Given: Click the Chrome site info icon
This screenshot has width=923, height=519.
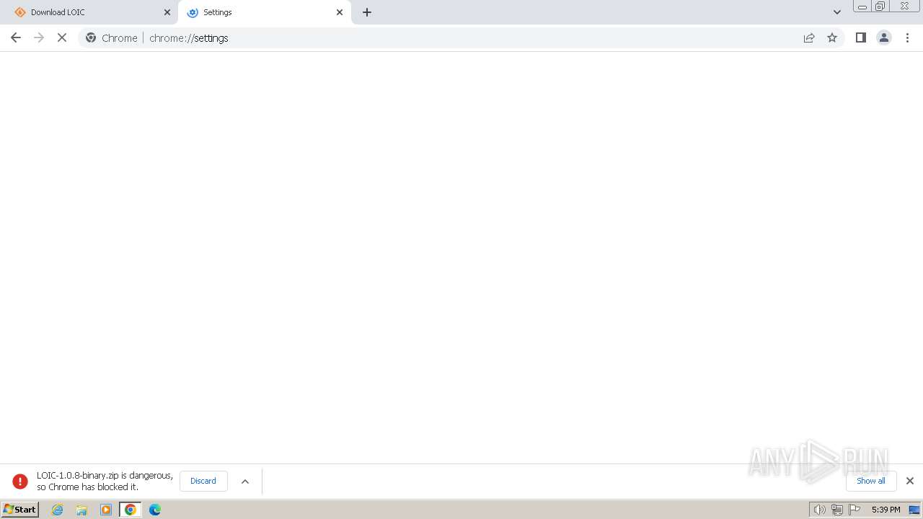Looking at the screenshot, I should pyautogui.click(x=91, y=38).
